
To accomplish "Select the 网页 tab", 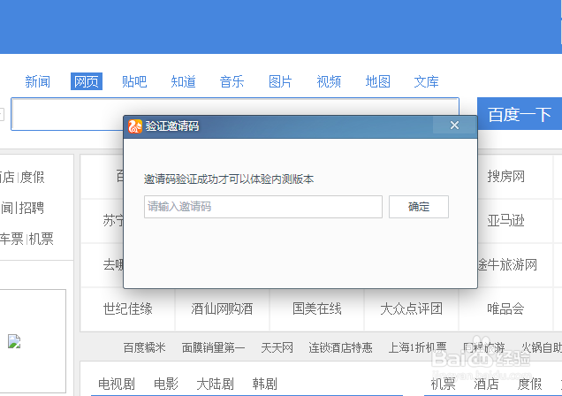I will coord(87,81).
